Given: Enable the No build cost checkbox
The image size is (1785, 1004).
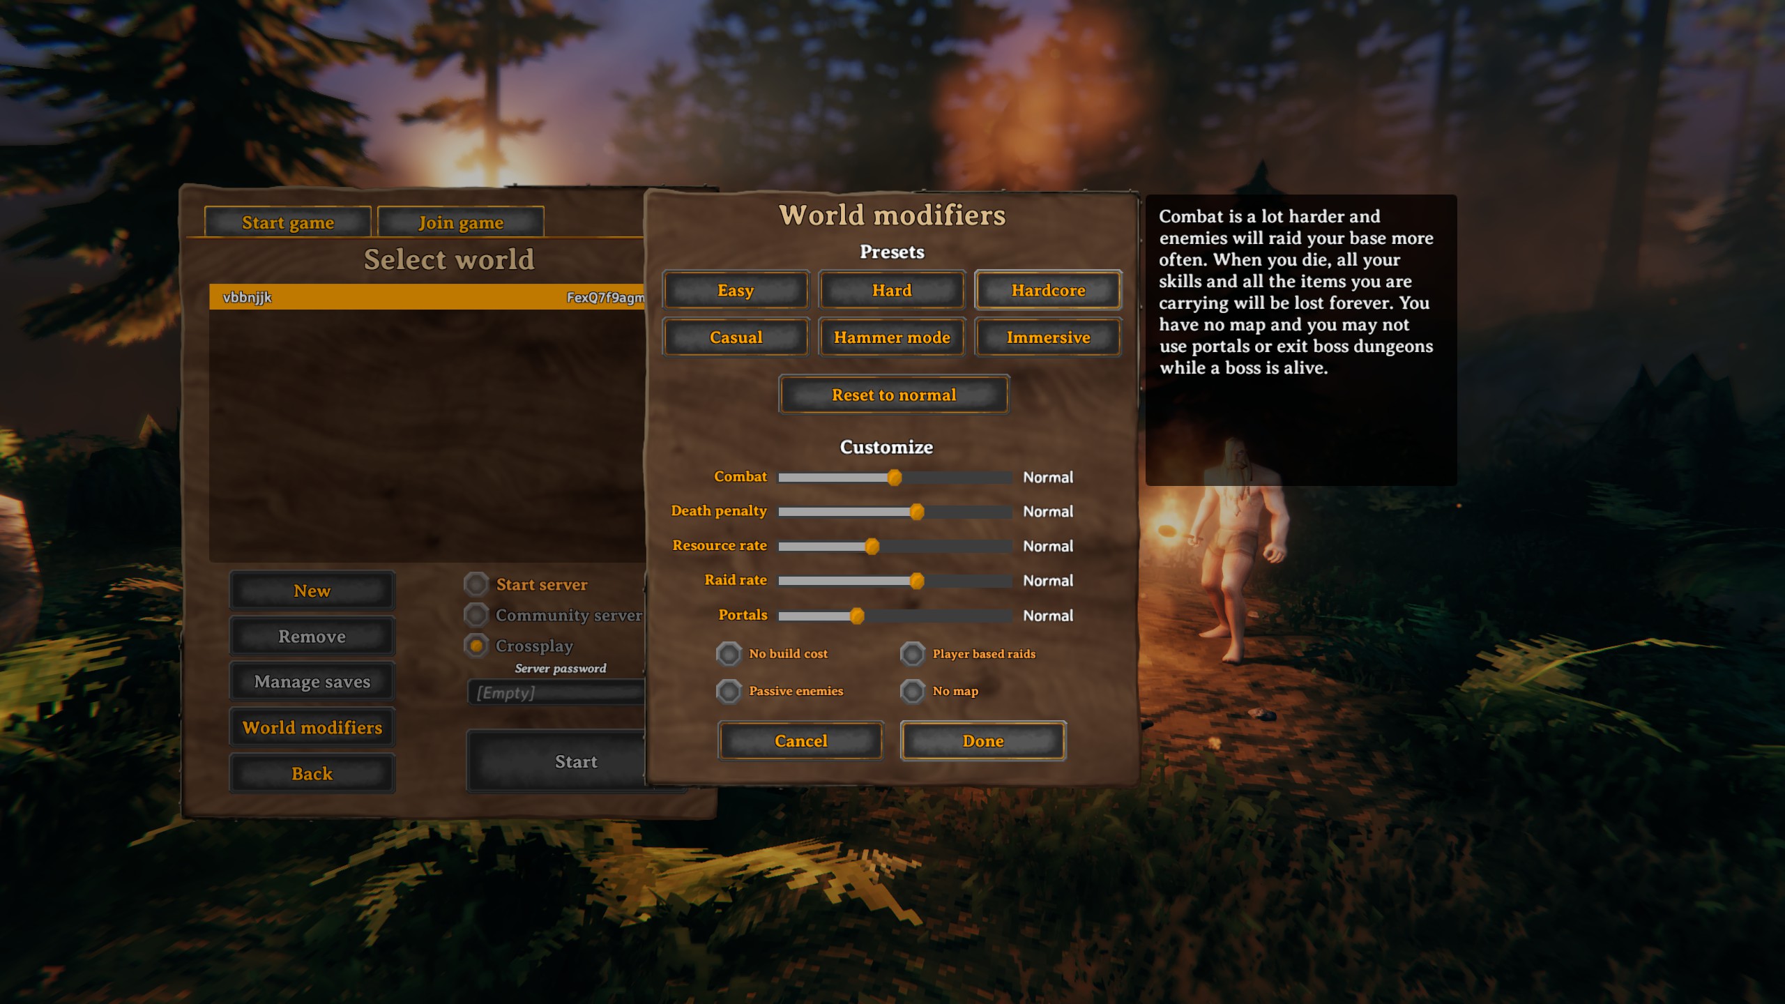Looking at the screenshot, I should click(729, 654).
